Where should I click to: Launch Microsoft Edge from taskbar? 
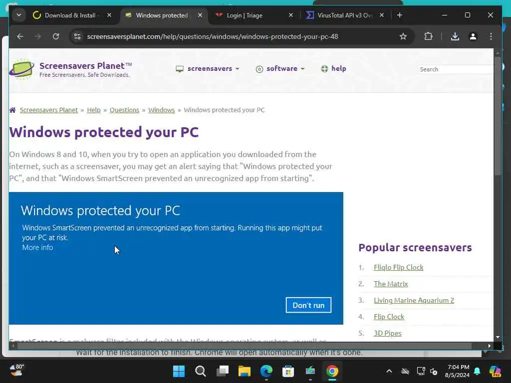pyautogui.click(x=266, y=371)
